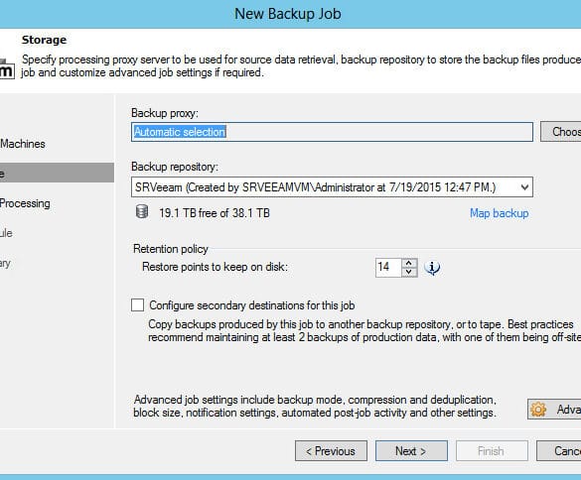Click the gear icon on Advanced button
This screenshot has width=581, height=480.
coord(538,410)
